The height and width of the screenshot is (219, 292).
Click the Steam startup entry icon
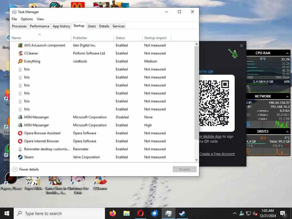pos(20,157)
